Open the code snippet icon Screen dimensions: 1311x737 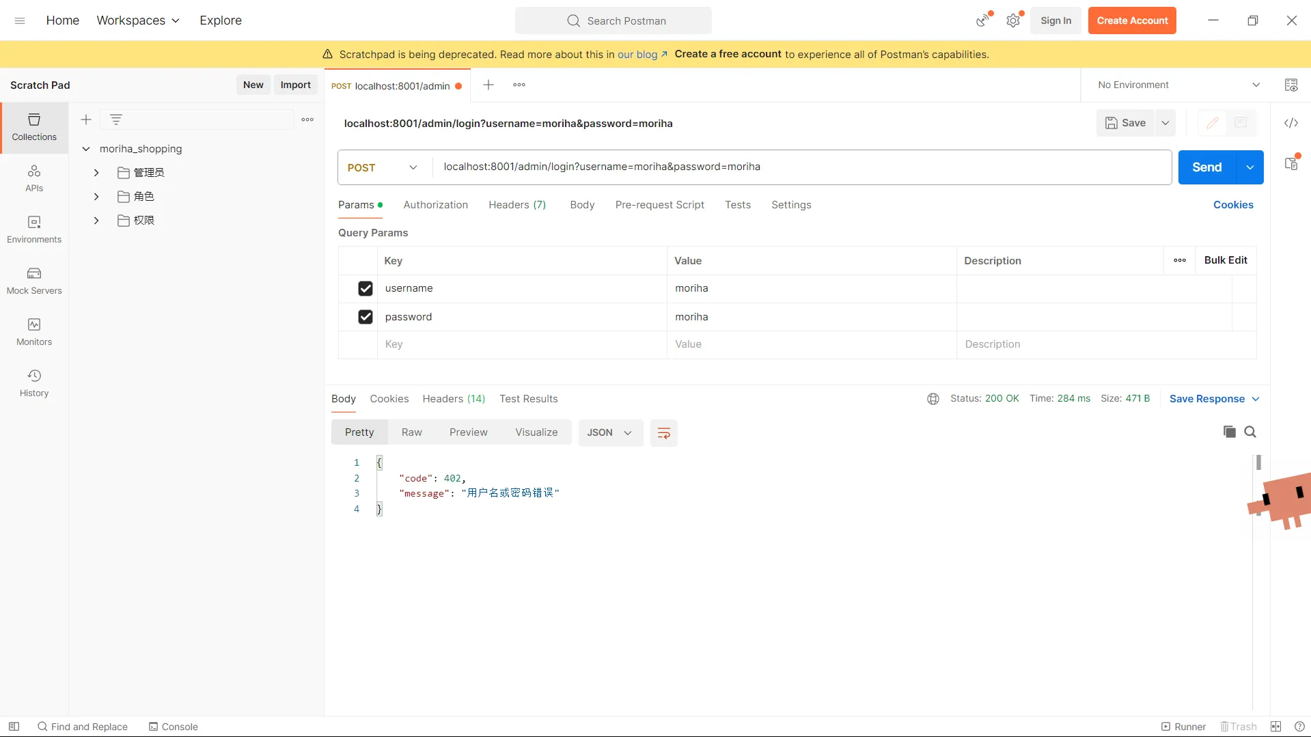(1291, 123)
